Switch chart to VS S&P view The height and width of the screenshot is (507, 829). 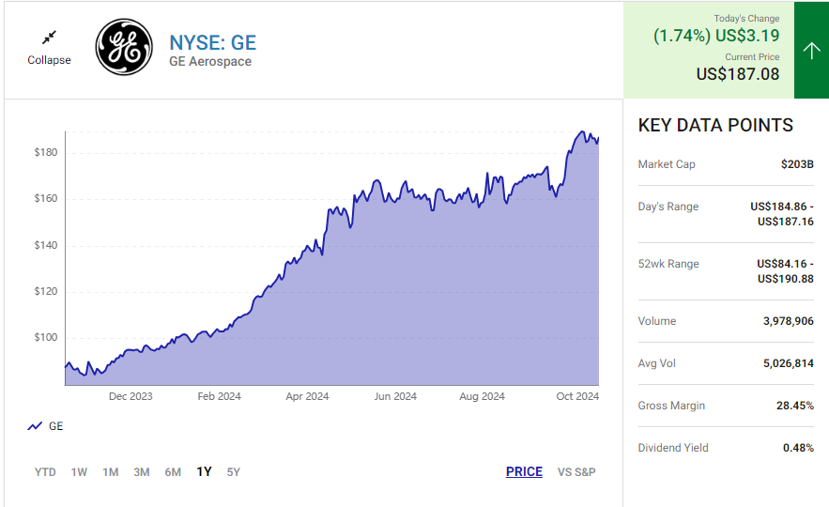click(576, 472)
